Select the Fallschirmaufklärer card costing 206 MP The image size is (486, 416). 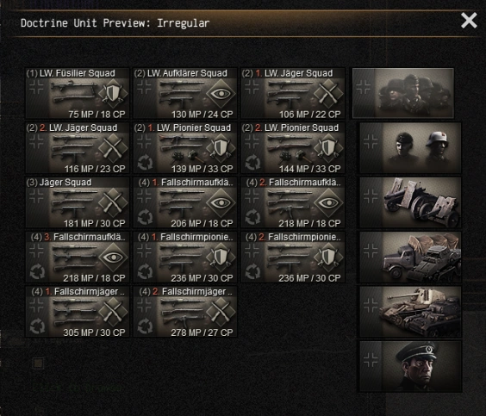(x=185, y=202)
